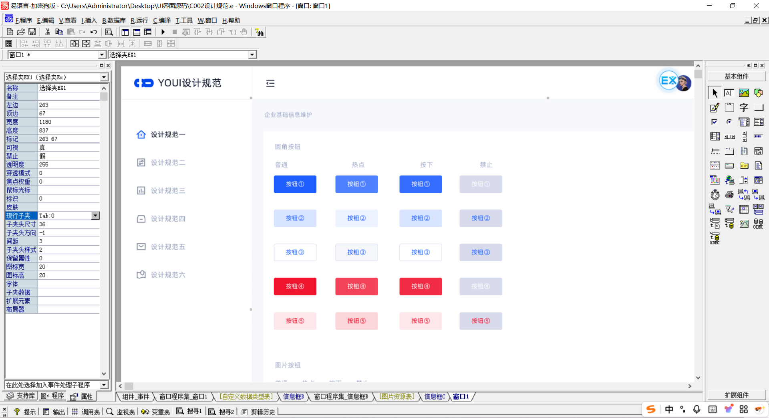The width and height of the screenshot is (769, 418).
Task: Click the Cut scissors icon in toolbar
Action: pyautogui.click(x=48, y=32)
